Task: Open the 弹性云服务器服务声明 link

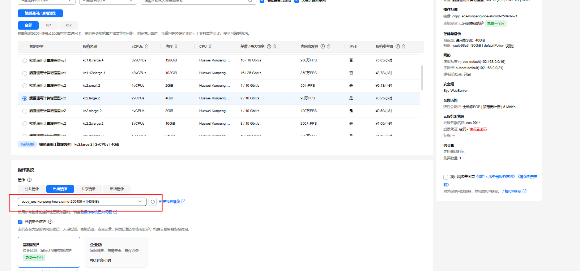Action: [496, 177]
